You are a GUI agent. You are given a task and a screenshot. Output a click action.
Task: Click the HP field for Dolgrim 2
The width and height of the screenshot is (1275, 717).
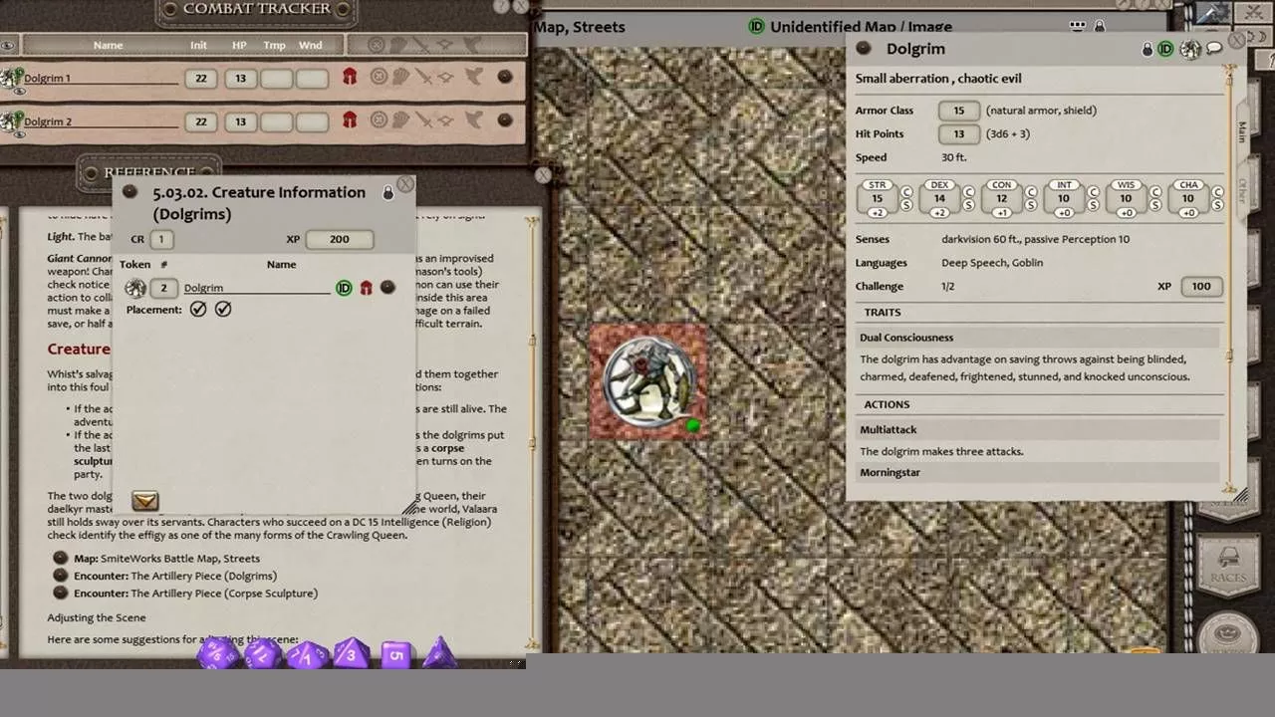[x=240, y=121]
